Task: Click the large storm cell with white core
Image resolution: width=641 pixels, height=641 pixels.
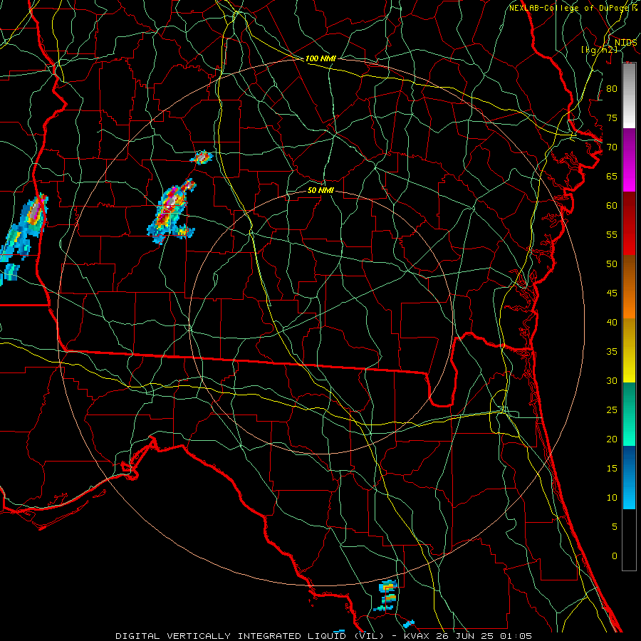Action: point(172,211)
